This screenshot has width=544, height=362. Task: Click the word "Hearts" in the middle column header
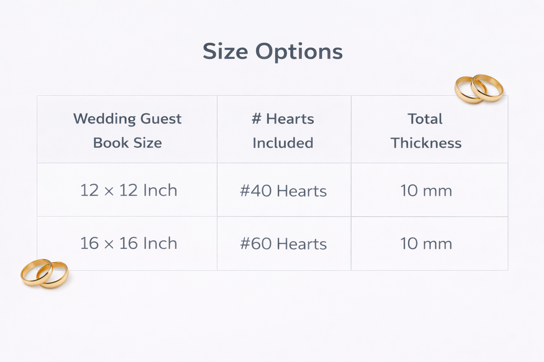[290, 119]
